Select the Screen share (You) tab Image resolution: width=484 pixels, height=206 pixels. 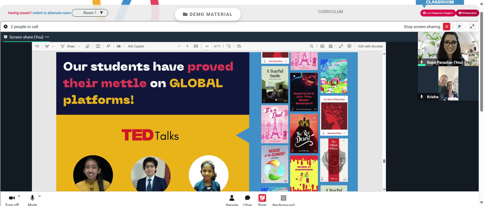coord(26,37)
